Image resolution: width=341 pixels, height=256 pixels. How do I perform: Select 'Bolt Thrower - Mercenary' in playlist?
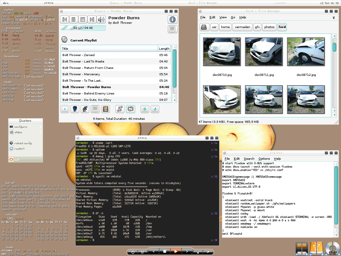(x=116, y=74)
